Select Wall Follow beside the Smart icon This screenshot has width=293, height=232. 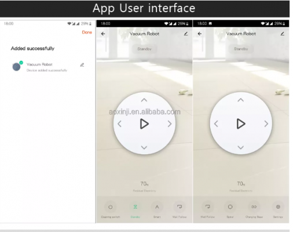point(180,207)
